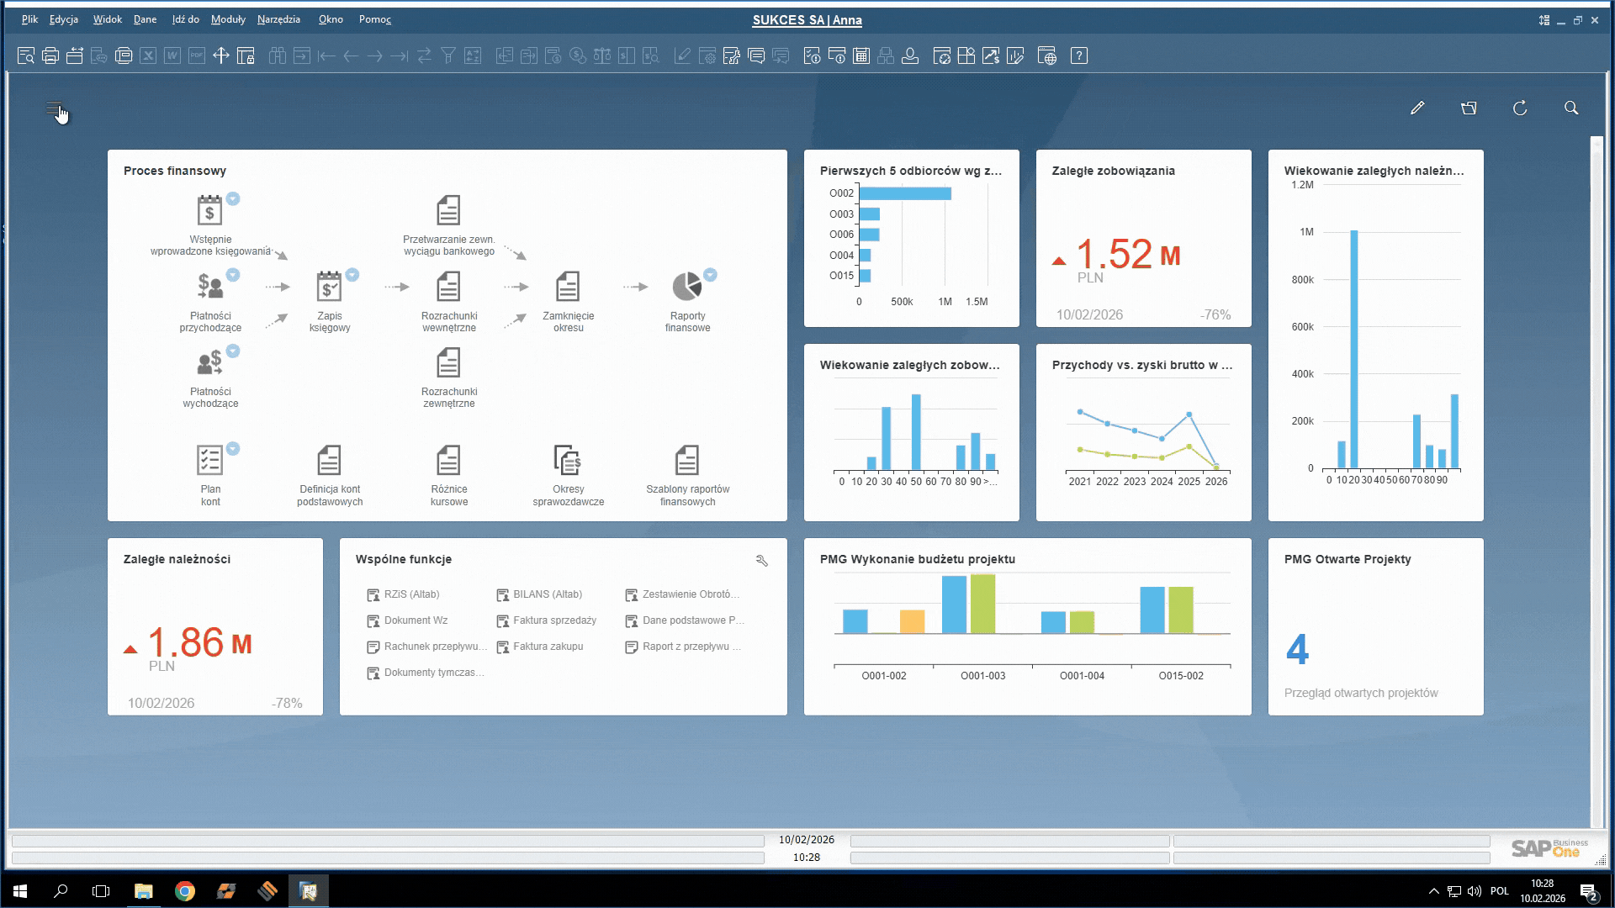The image size is (1615, 908).
Task: Expand dropdown arrow on Płatności przychodzące
Action: (x=233, y=275)
